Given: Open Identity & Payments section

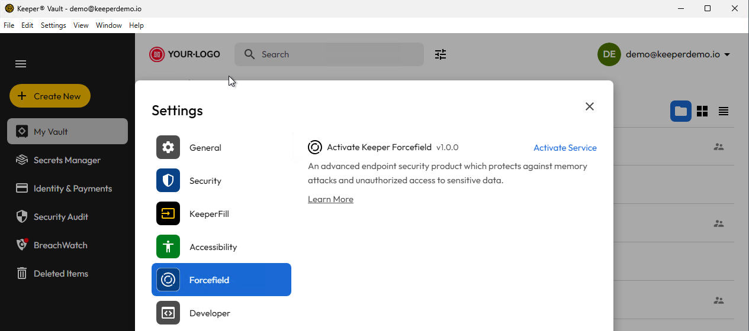Looking at the screenshot, I should coord(72,189).
